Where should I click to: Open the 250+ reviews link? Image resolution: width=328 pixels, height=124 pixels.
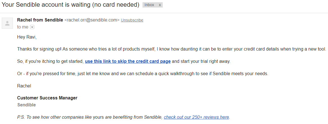coord(196,117)
